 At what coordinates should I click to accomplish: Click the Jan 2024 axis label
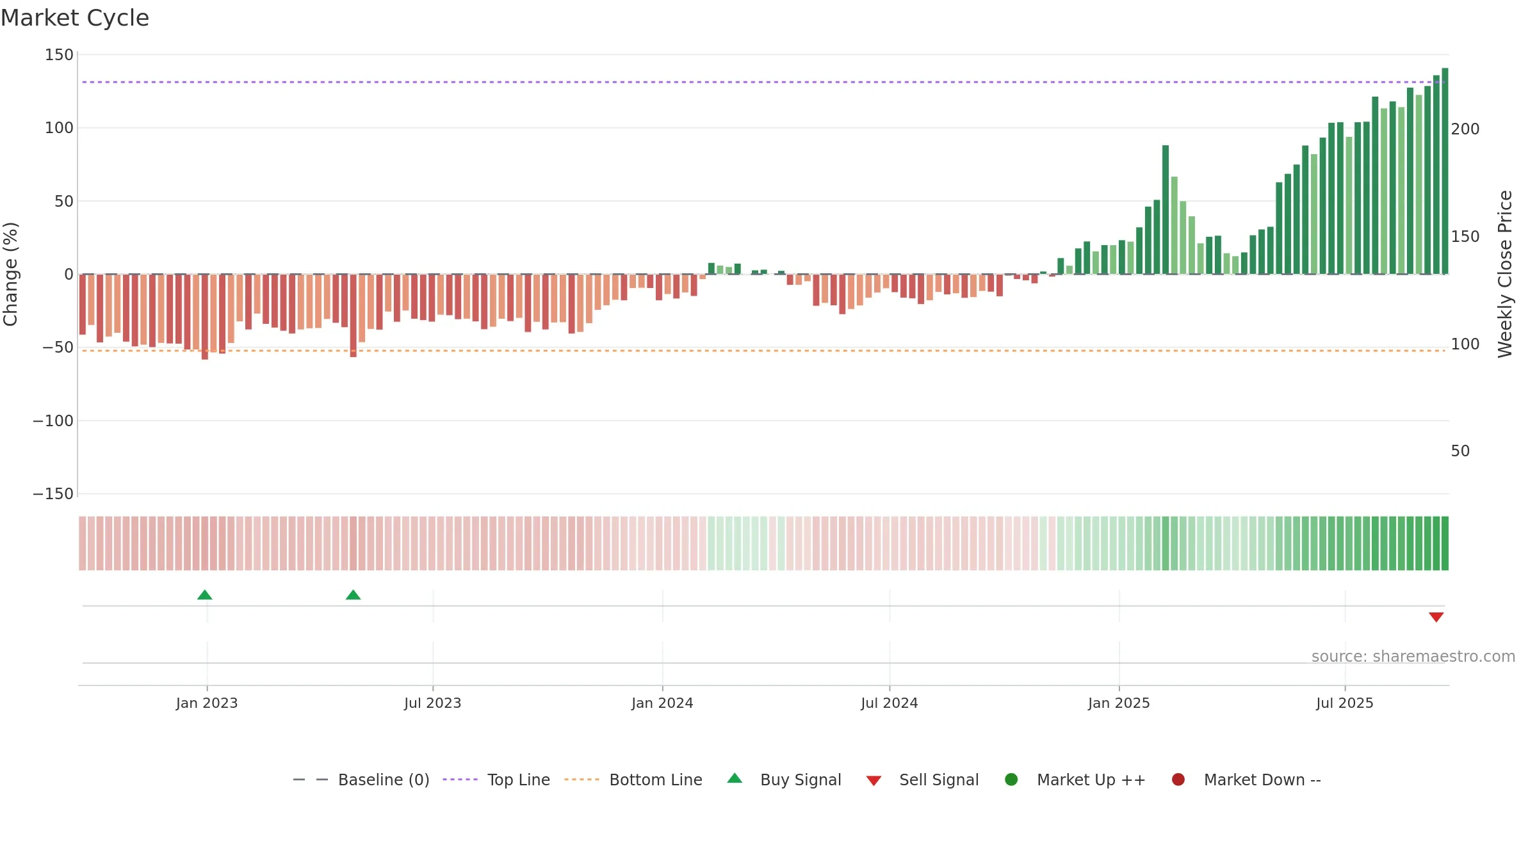tap(662, 703)
